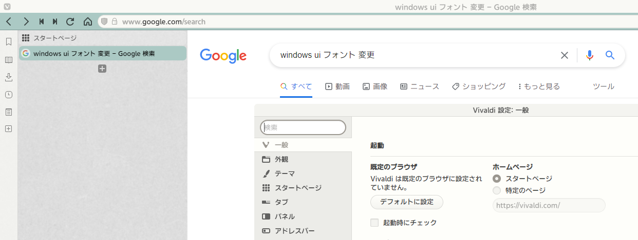Click the Back navigation arrow

9,21
